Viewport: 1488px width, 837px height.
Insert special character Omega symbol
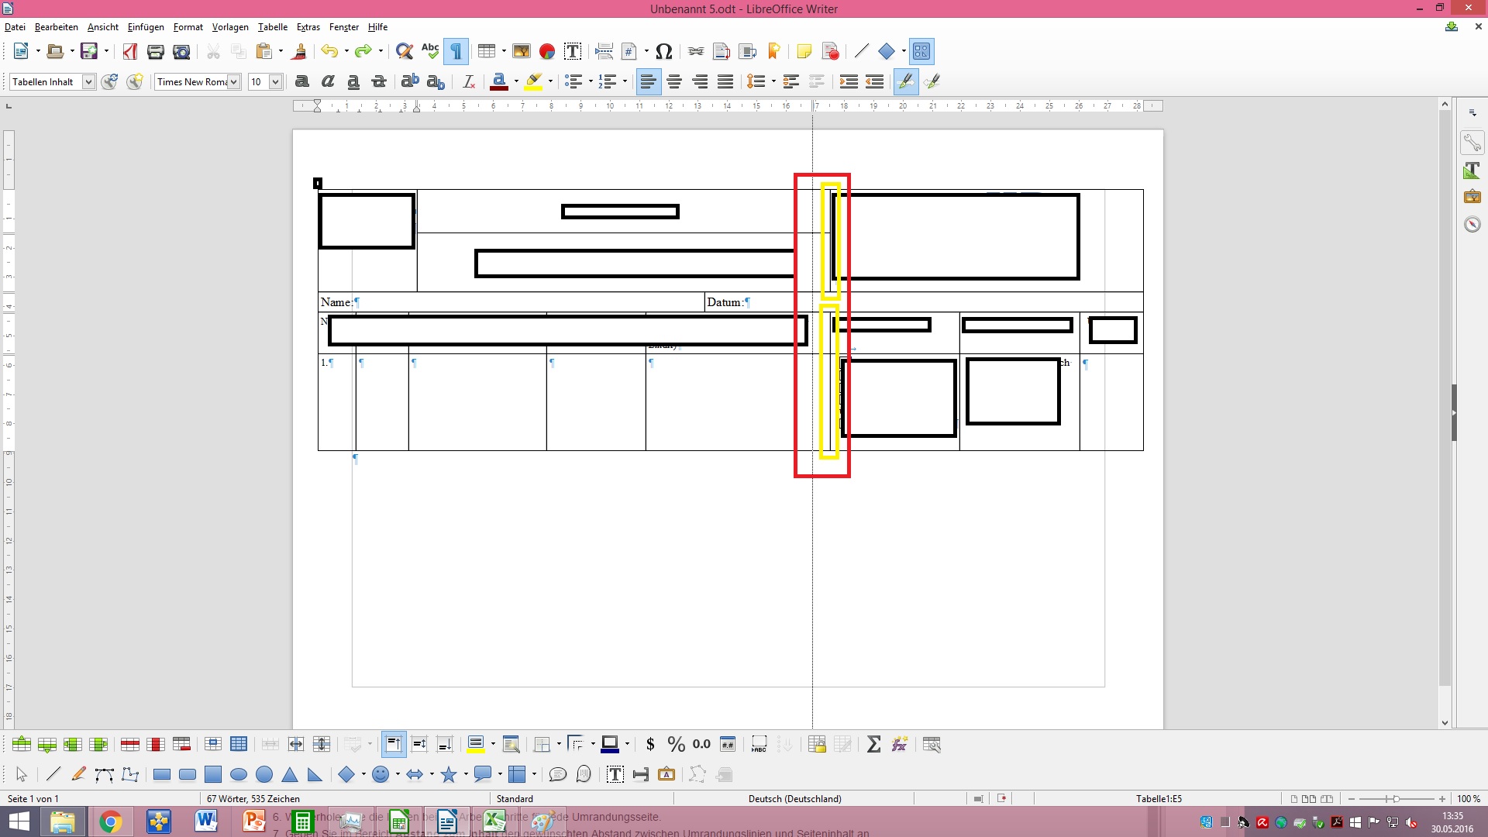click(663, 51)
